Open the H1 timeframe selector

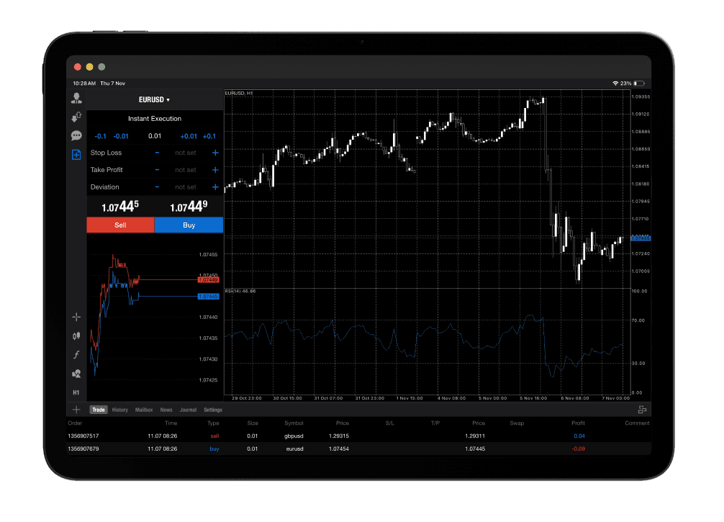(x=75, y=392)
